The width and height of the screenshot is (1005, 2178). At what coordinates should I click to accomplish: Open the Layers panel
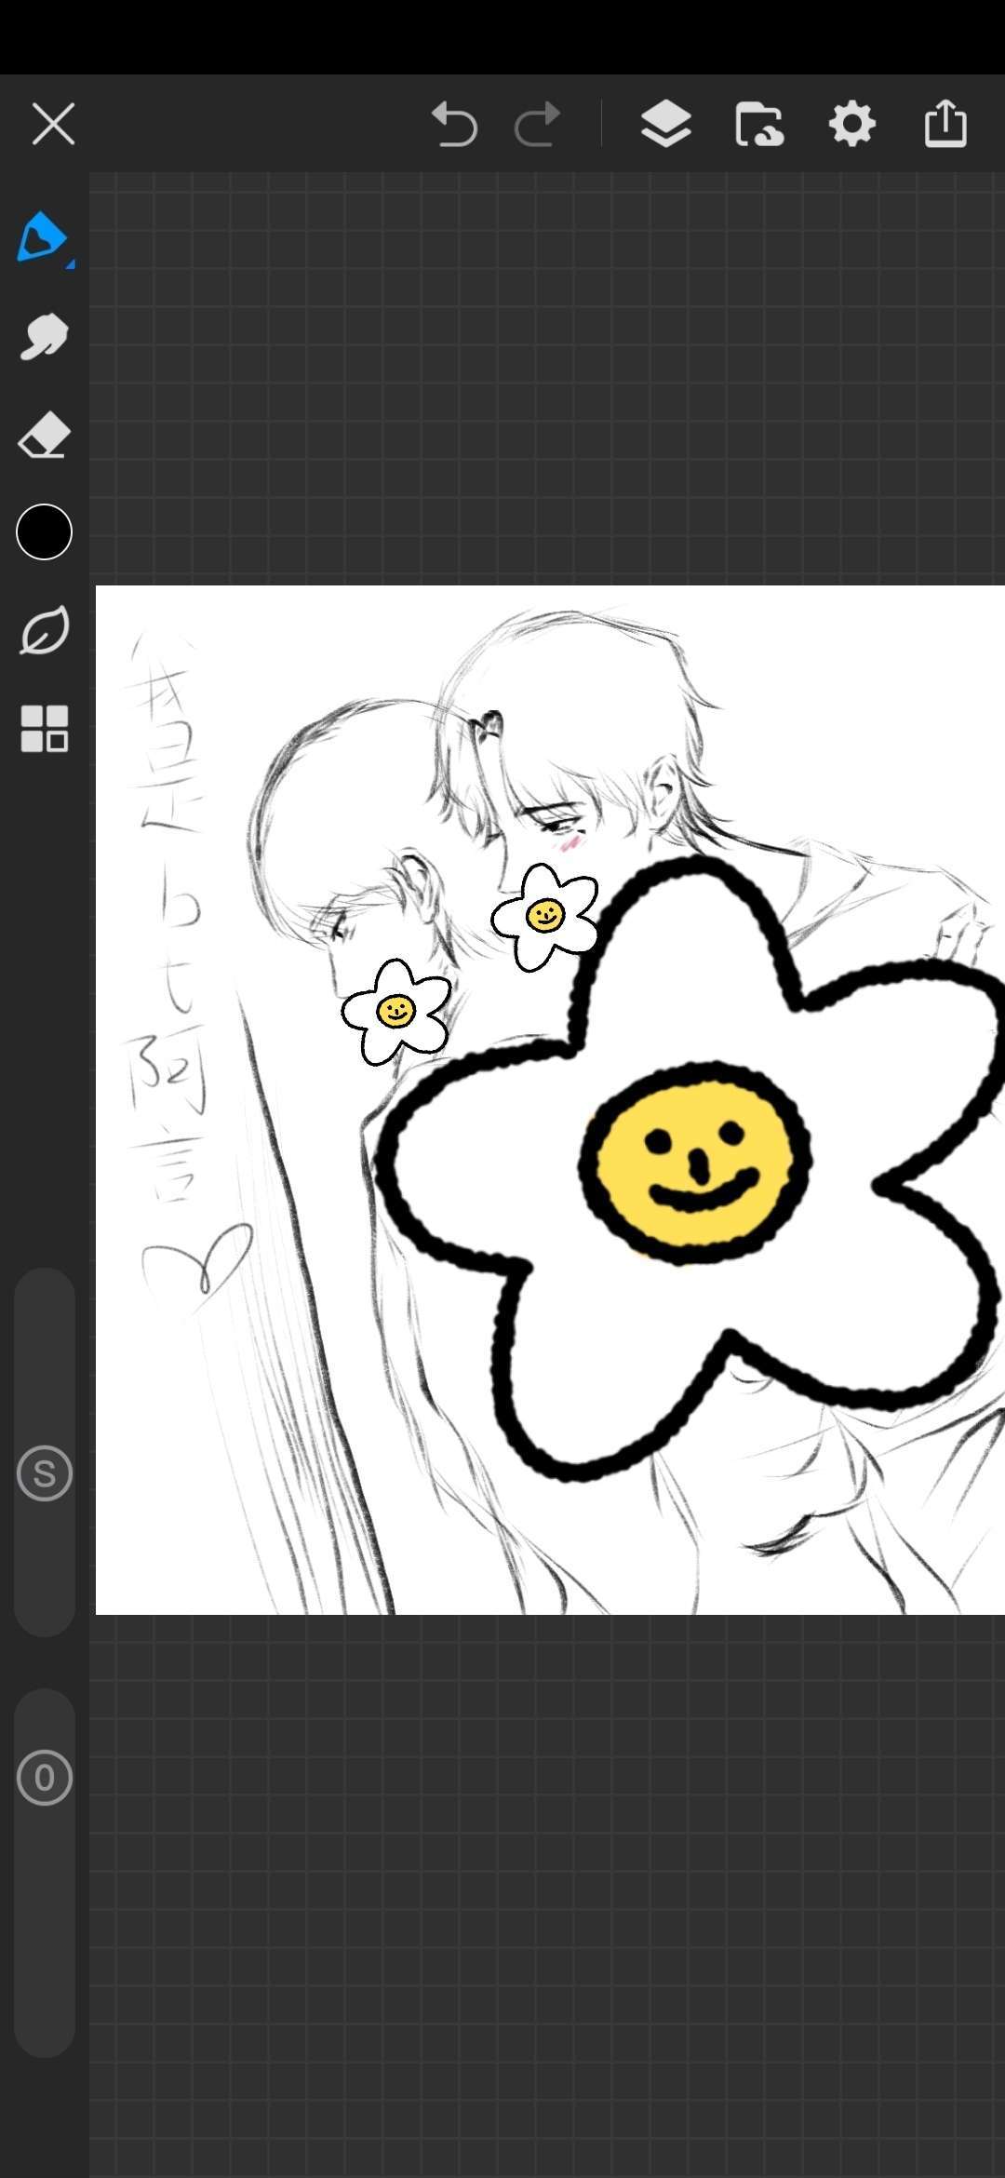[x=665, y=124]
